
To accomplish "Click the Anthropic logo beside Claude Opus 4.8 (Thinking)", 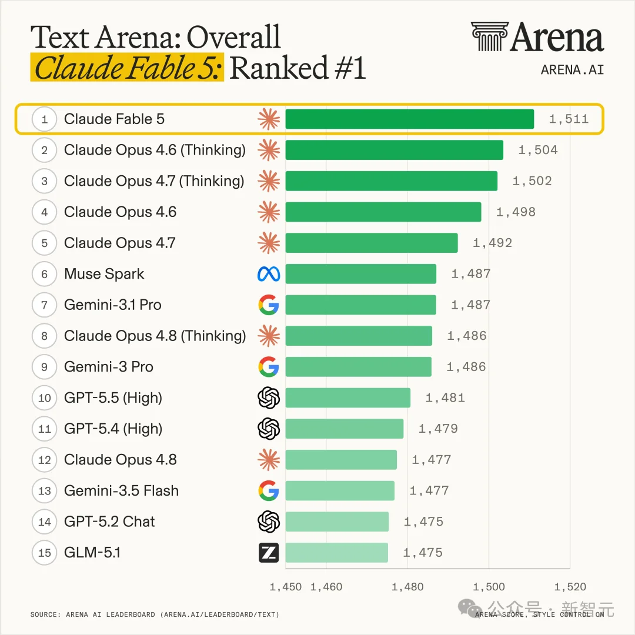I will tap(269, 336).
